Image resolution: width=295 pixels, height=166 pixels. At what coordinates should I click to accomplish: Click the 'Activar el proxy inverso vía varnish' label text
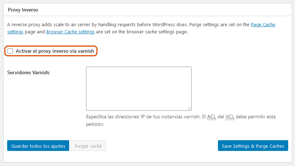pyautogui.click(x=55, y=51)
